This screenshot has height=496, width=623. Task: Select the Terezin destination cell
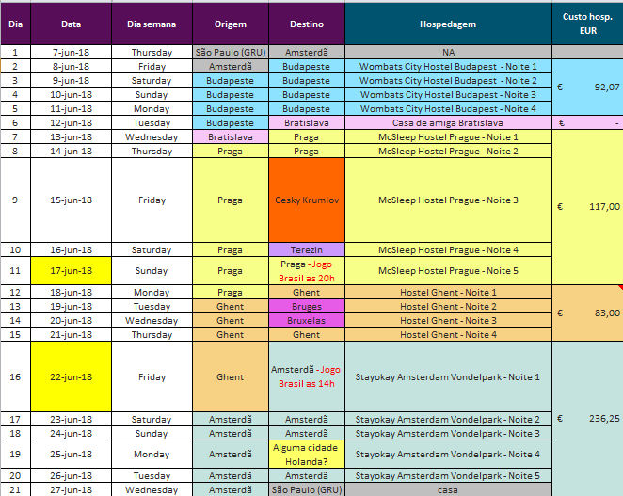pos(306,249)
